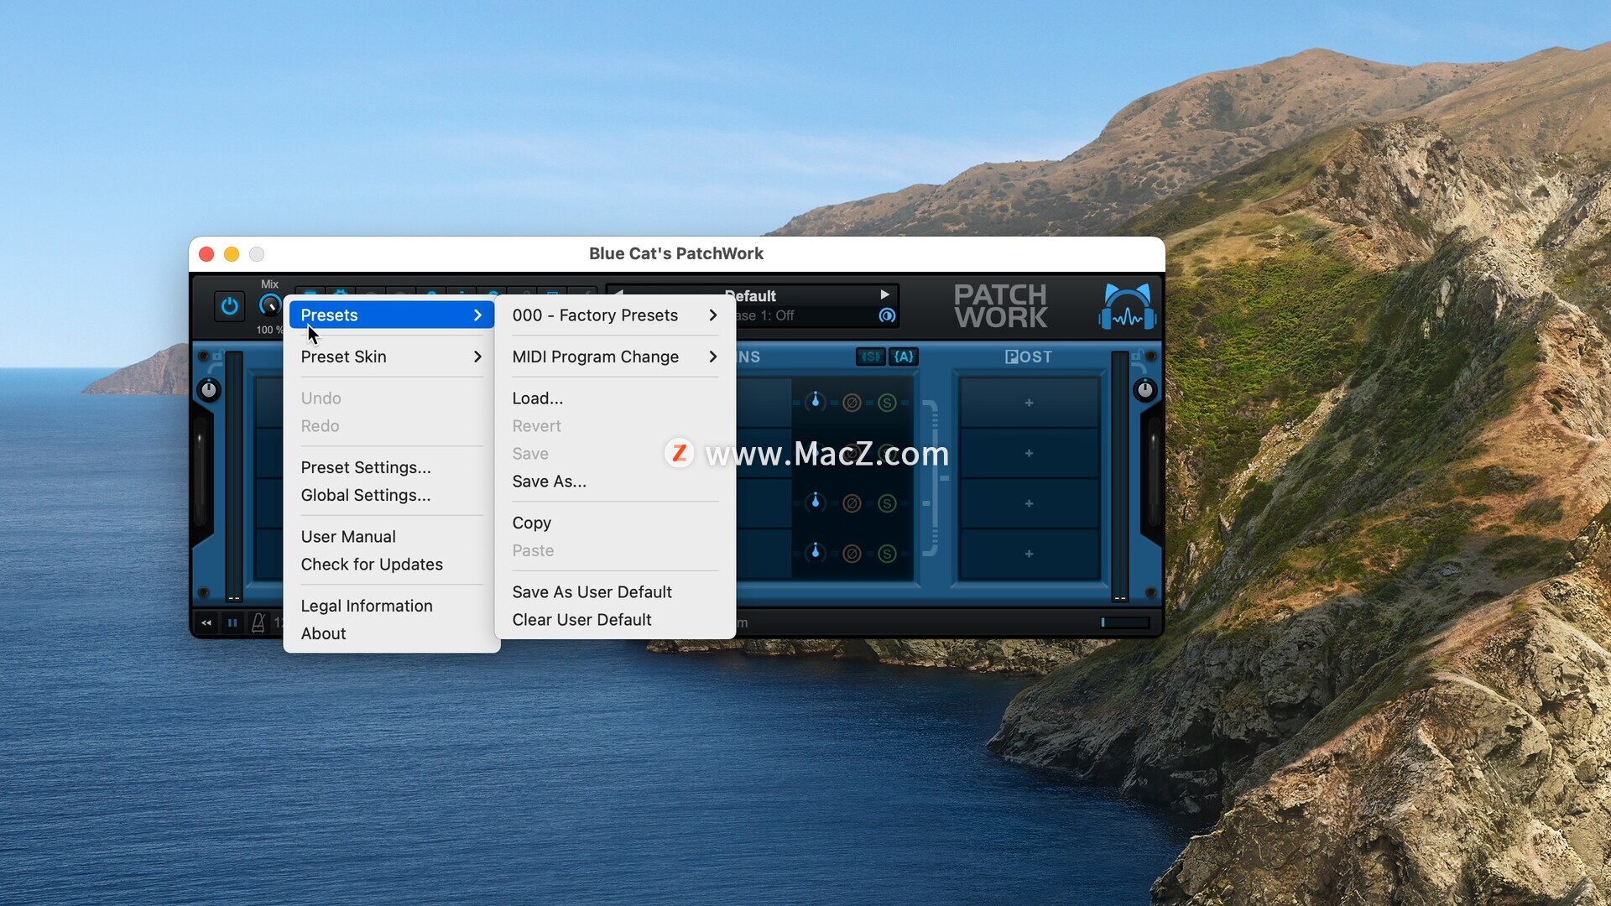Image resolution: width=1611 pixels, height=906 pixels.
Task: Select the Undo menu item
Action: tap(391, 398)
